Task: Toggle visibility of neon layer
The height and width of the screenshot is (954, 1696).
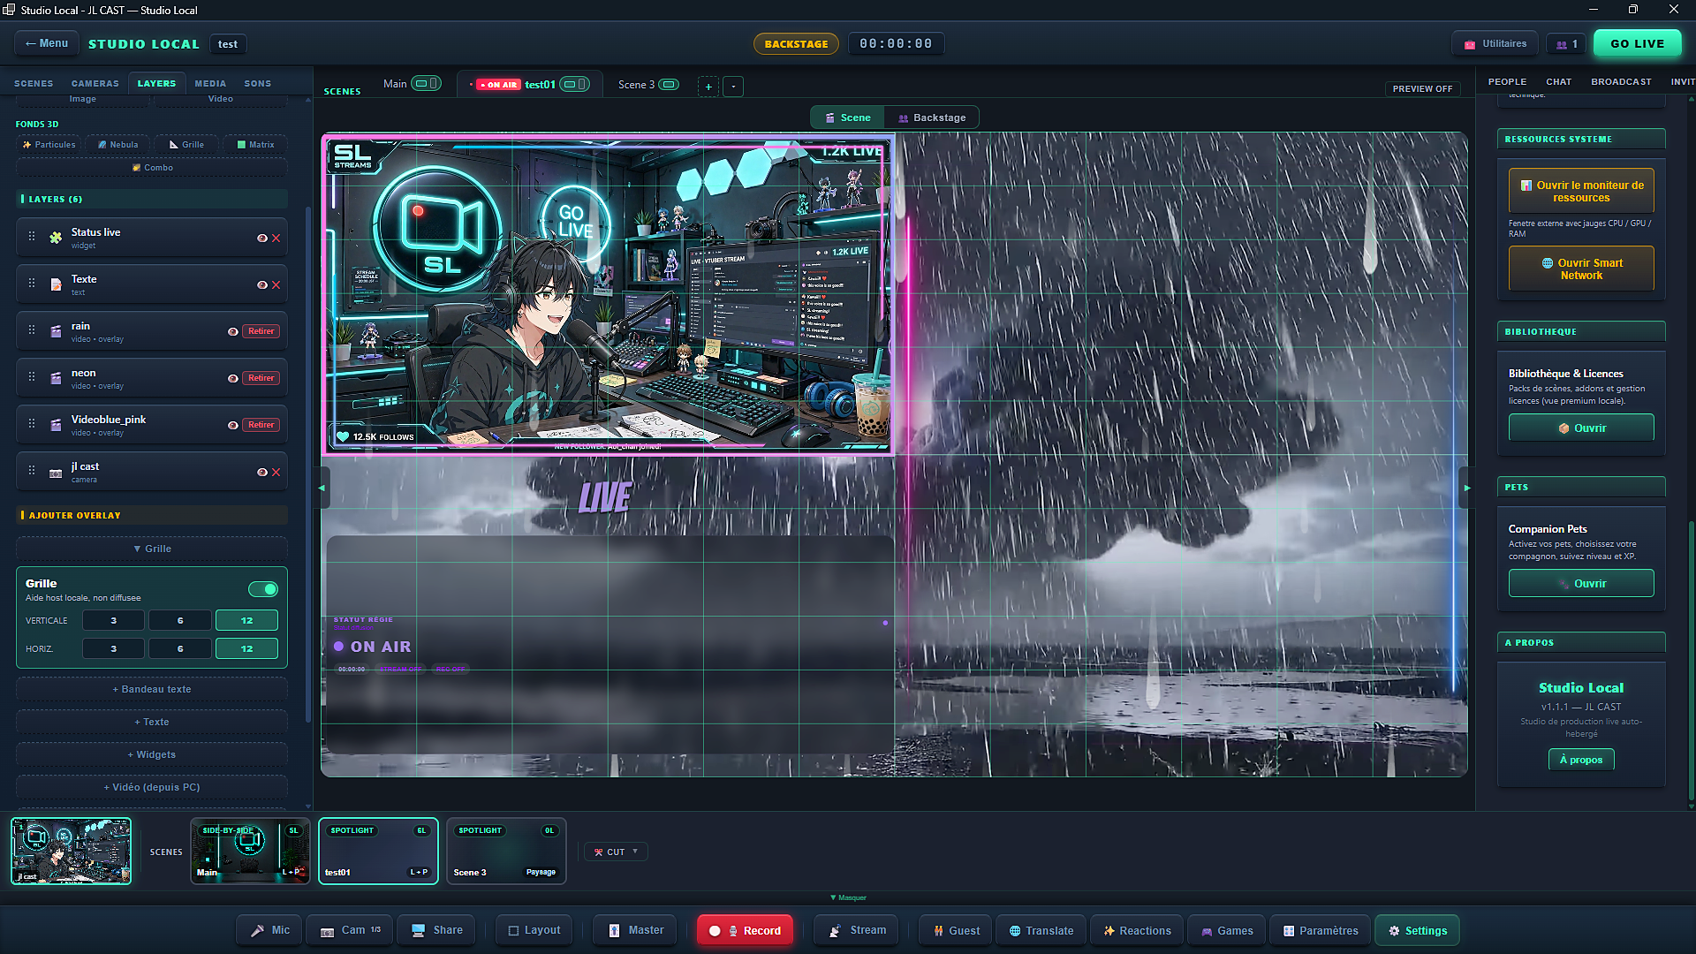Action: (233, 379)
